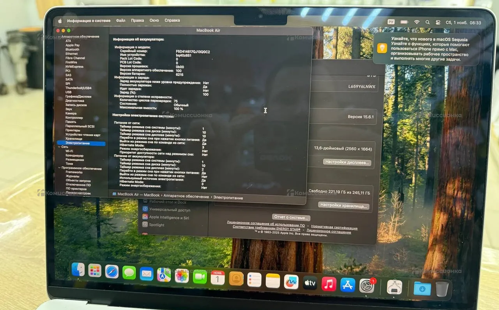Click the Wi-Fi status icon in menu bar
499x310 pixels.
(x=416, y=22)
